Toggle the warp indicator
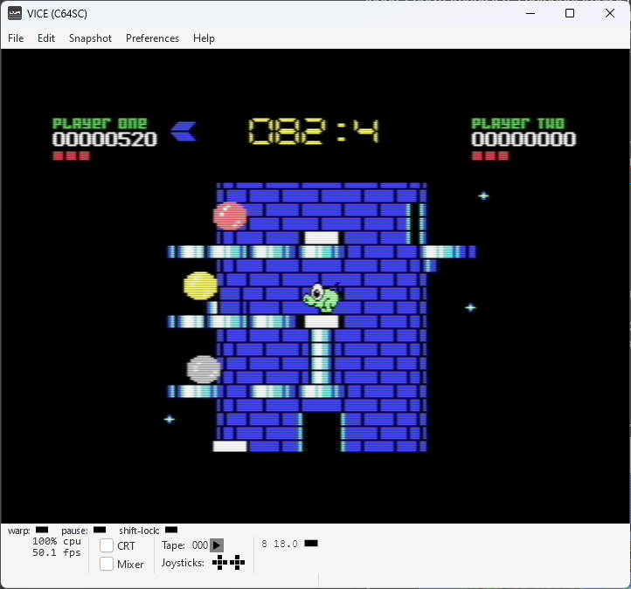 pos(42,530)
